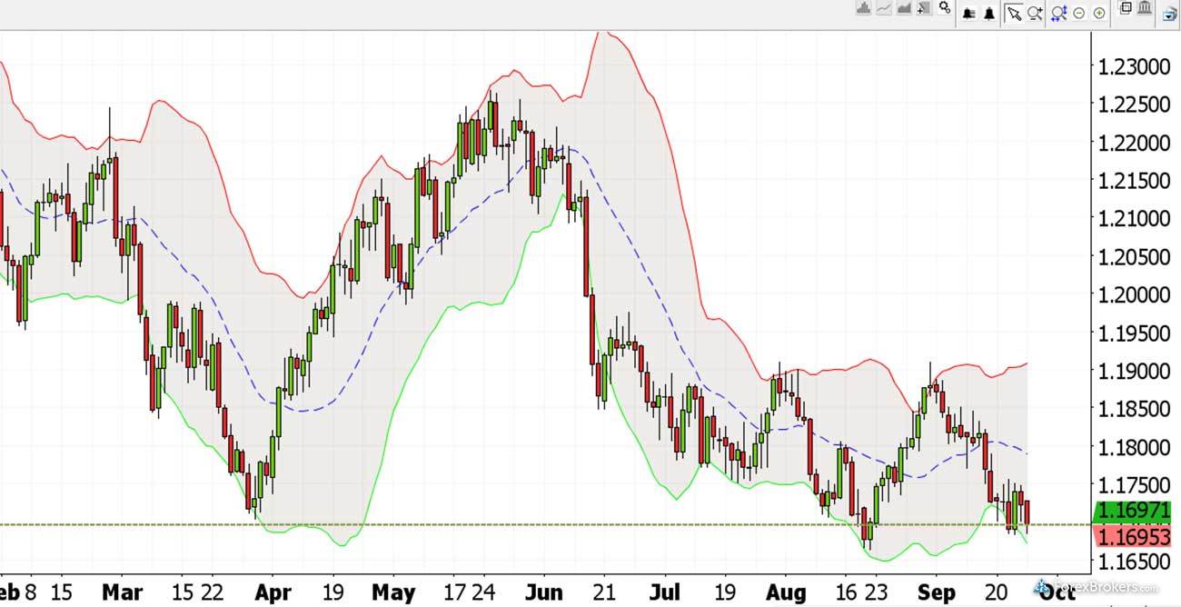The width and height of the screenshot is (1181, 607).
Task: Add a price alert with bell icon
Action: point(989,12)
